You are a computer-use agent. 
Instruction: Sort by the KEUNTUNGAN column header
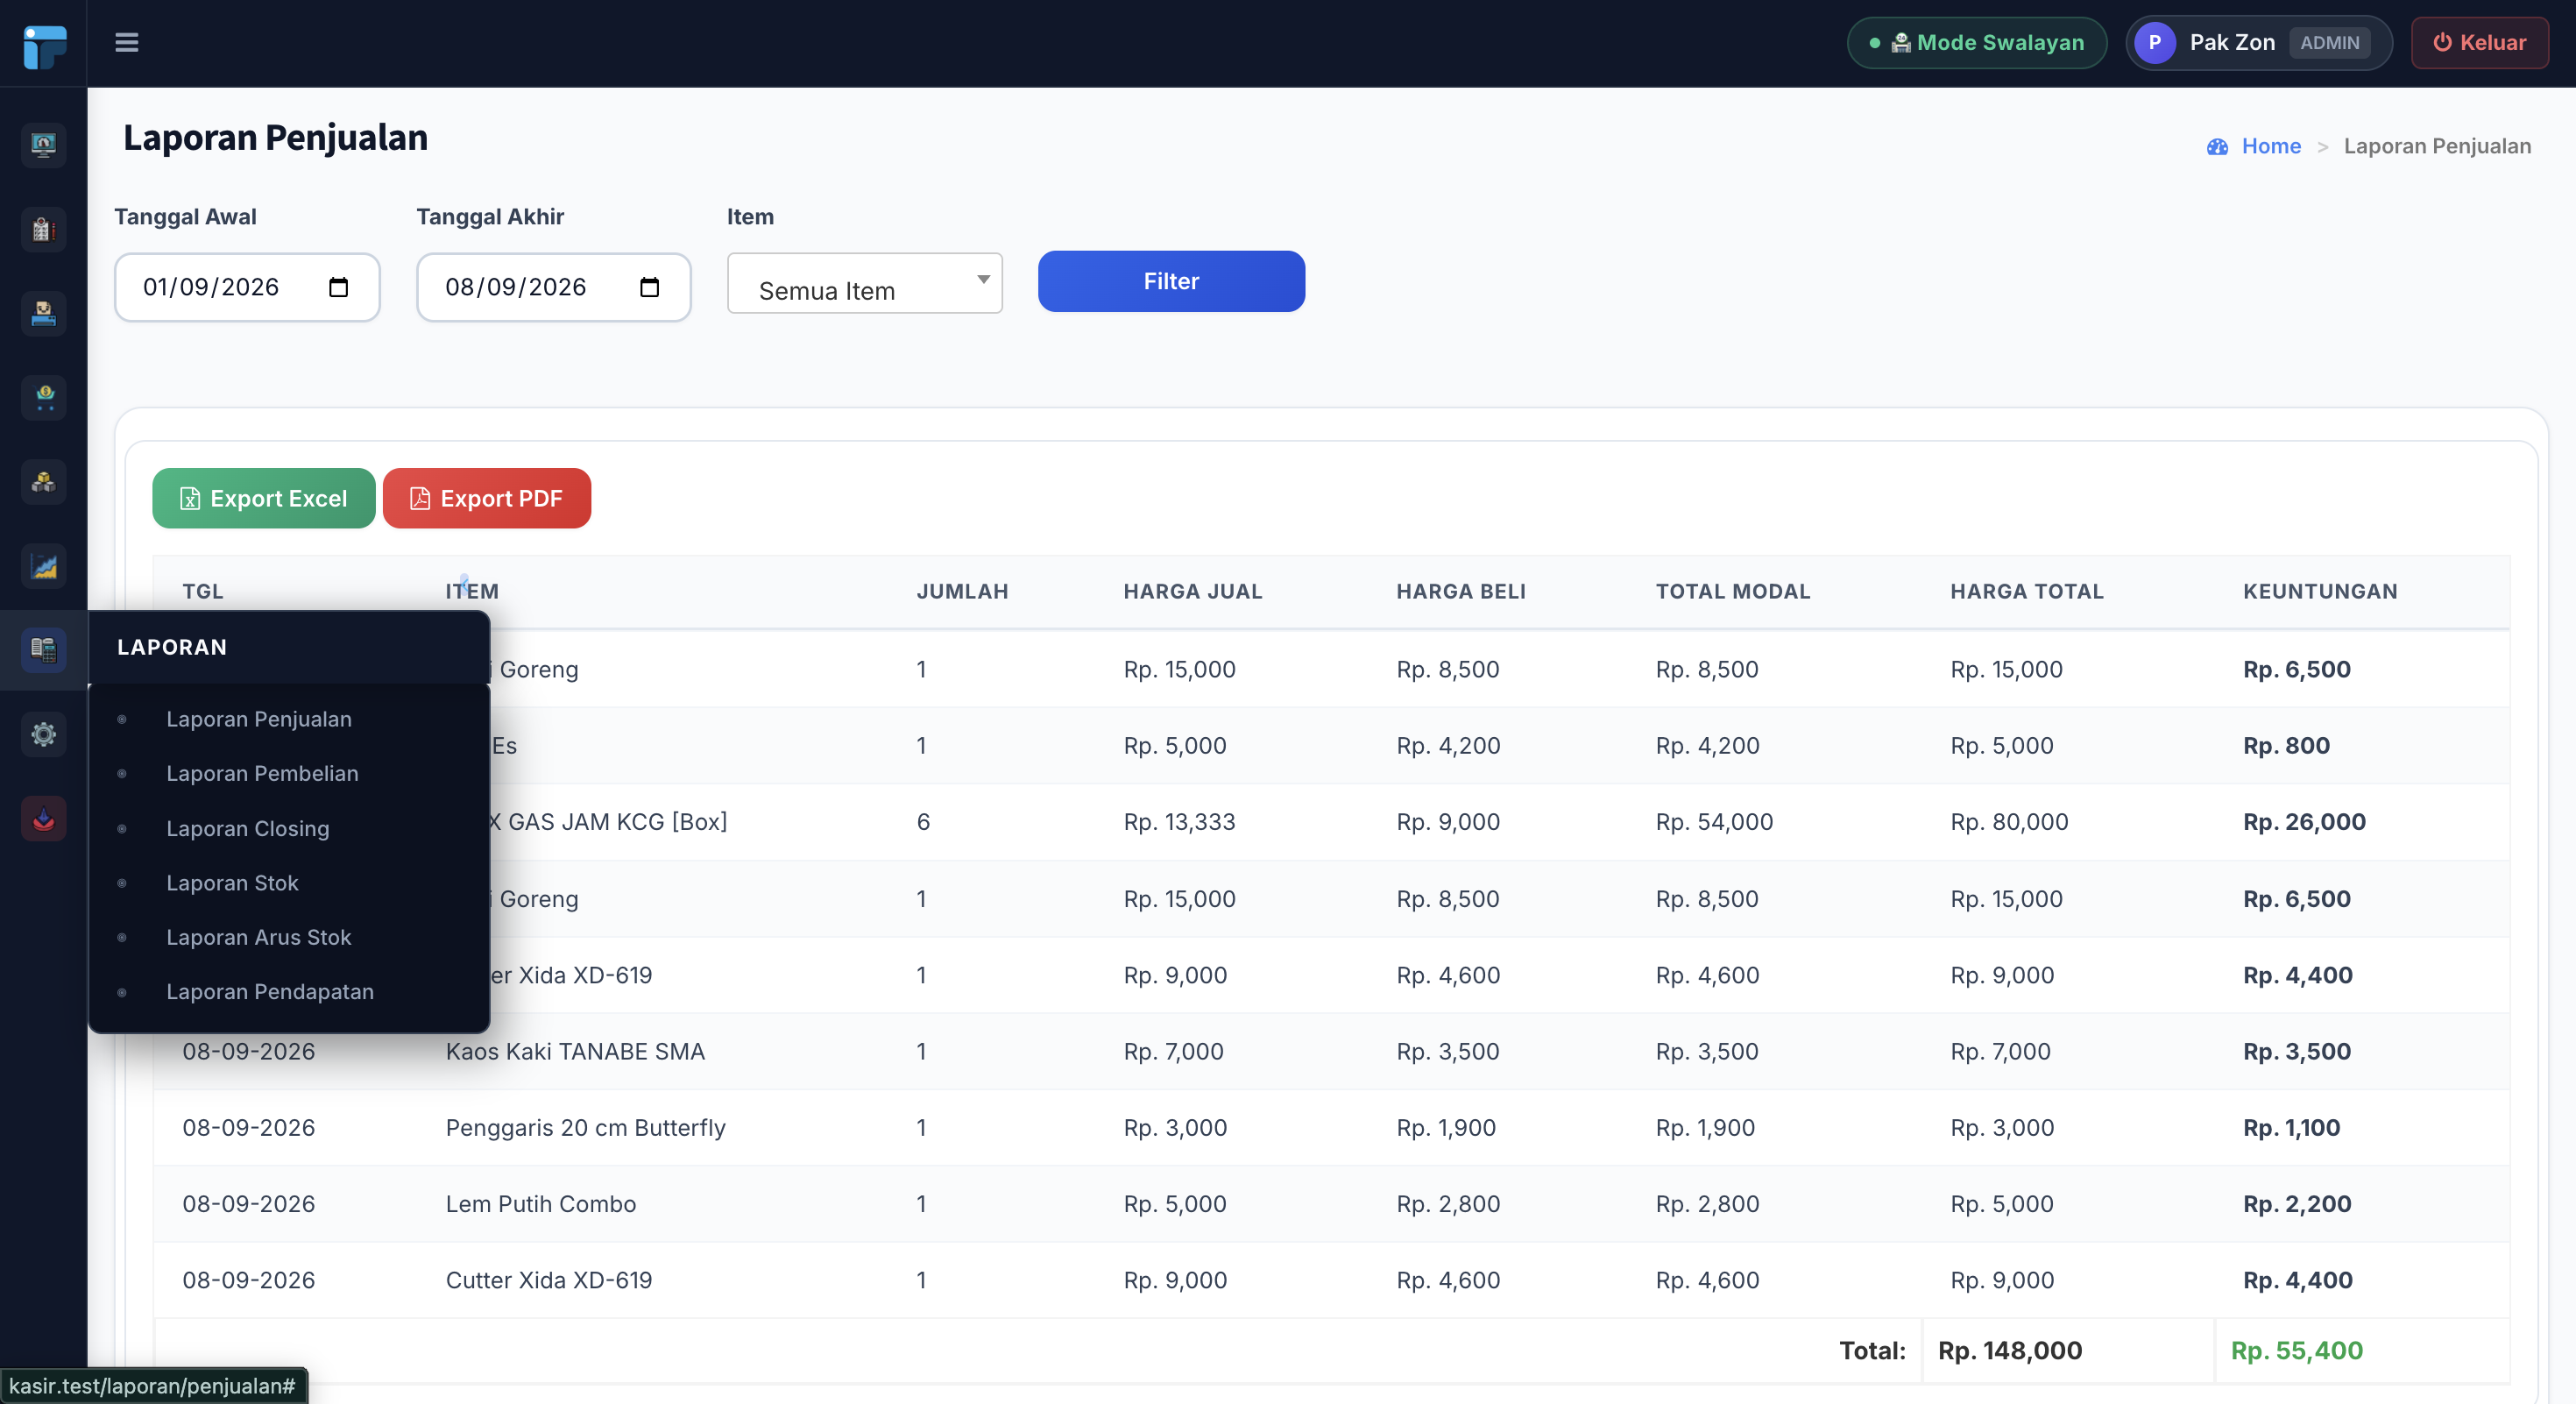click(x=2319, y=591)
